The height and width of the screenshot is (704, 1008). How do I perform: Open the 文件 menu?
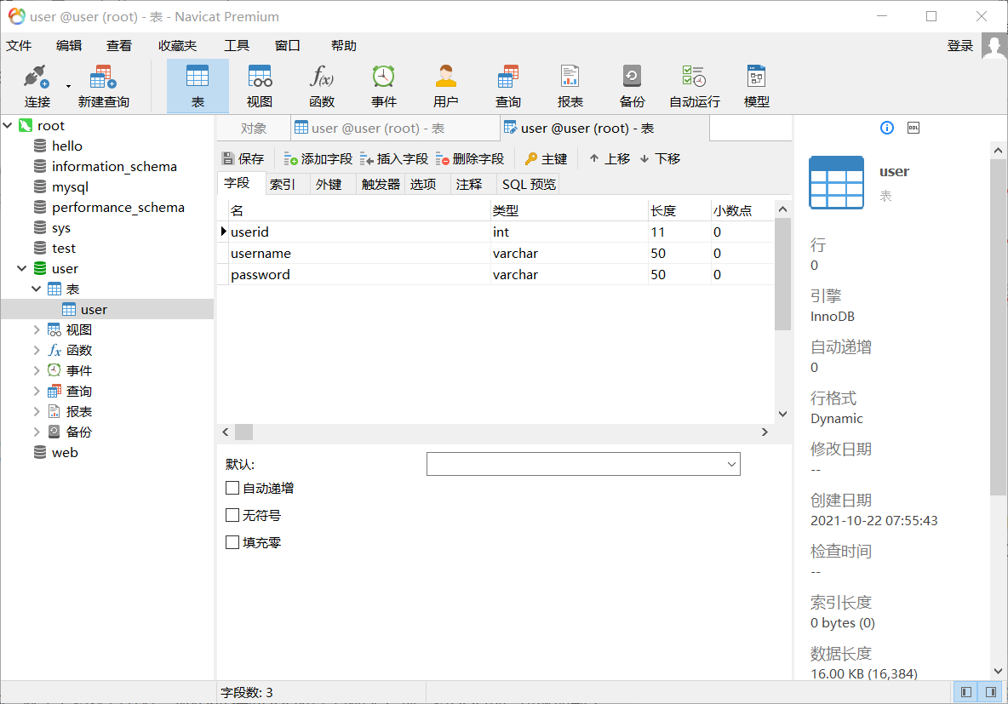click(19, 46)
